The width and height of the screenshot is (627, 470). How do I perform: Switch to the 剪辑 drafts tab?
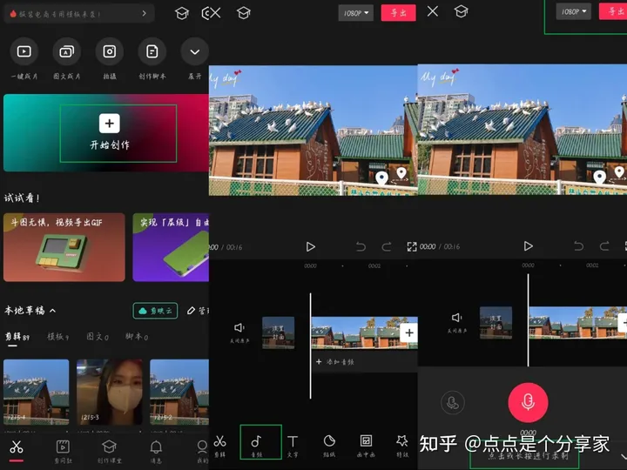pyautogui.click(x=17, y=337)
